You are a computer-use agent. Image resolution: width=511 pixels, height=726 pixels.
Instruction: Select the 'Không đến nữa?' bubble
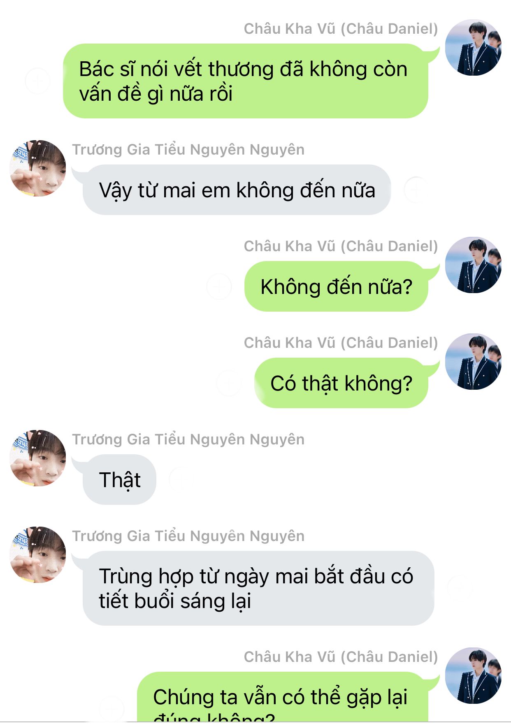(x=336, y=287)
